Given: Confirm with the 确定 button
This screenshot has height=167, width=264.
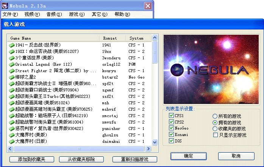Looking at the screenshot, I should [188, 156].
